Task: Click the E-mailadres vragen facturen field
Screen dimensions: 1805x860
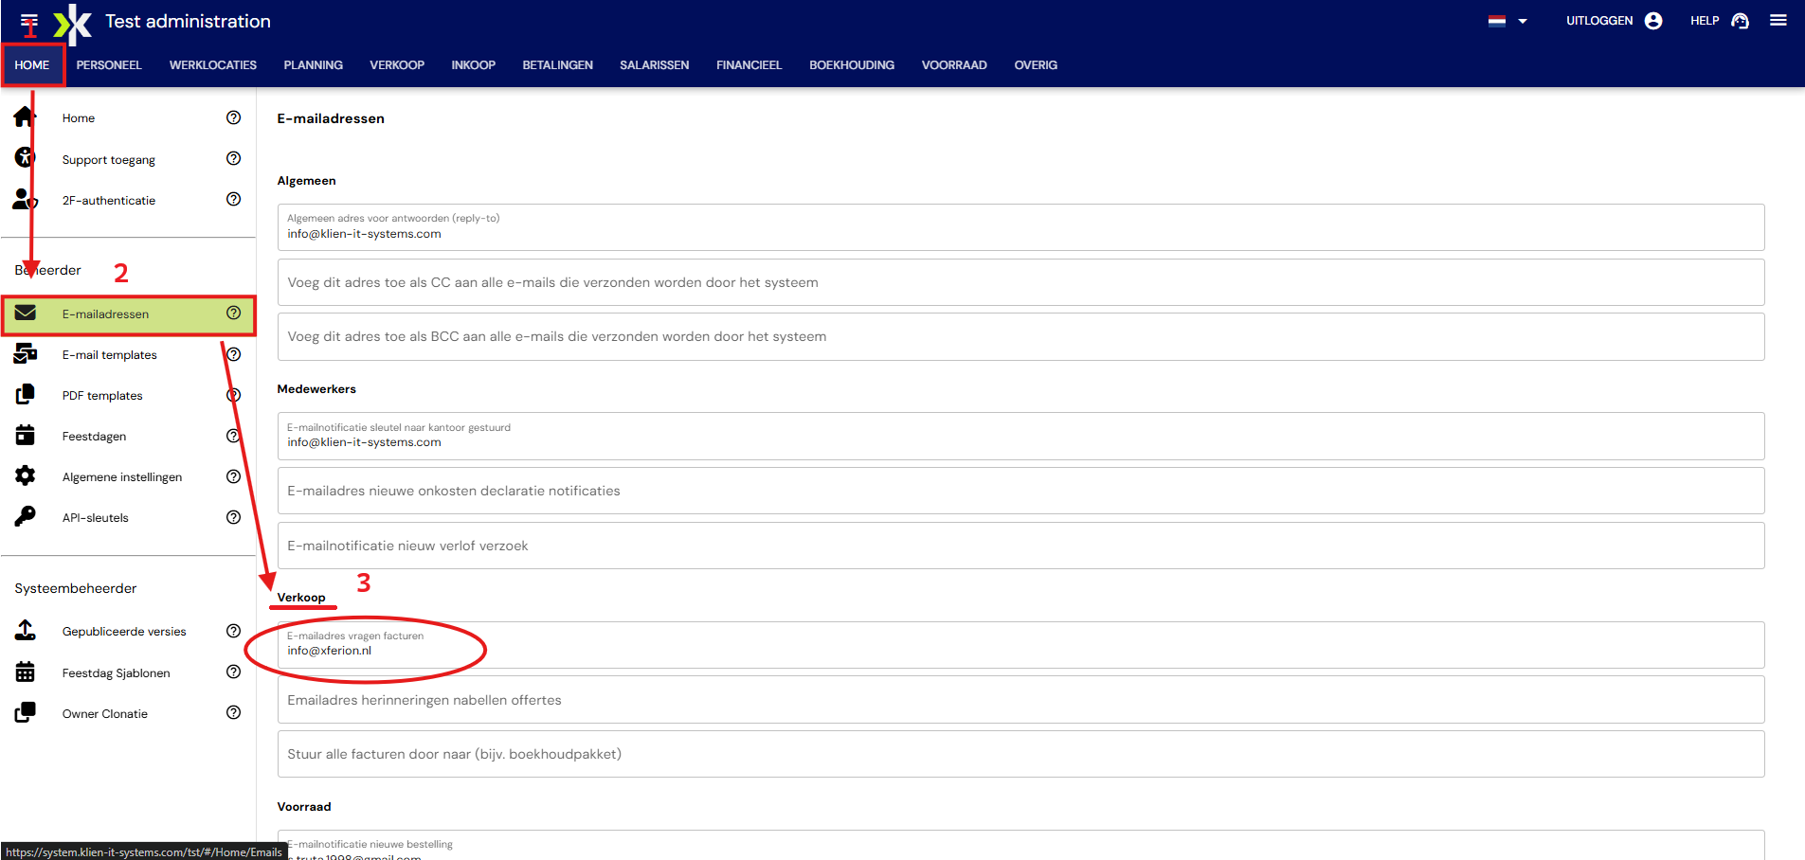Action: (x=1020, y=645)
